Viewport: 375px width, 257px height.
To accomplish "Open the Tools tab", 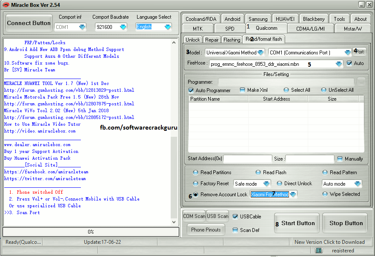I will (339, 19).
